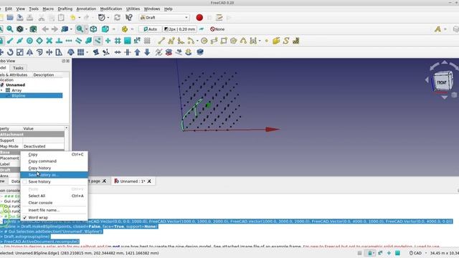
Task: Select the Draft circle tool
Action: pos(204,41)
